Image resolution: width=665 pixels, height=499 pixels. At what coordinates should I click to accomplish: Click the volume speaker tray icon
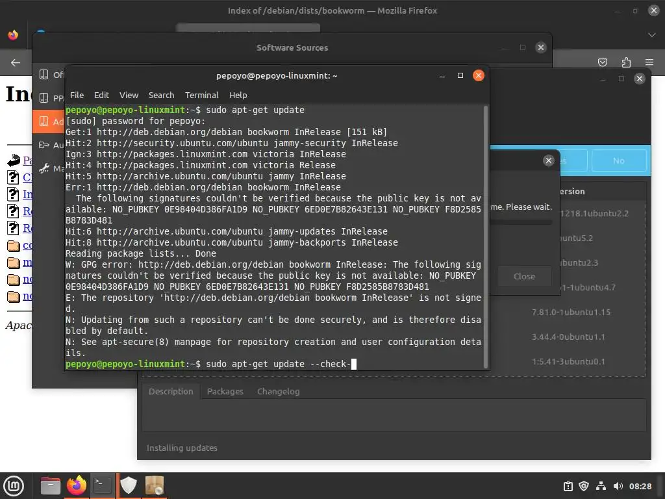tap(618, 486)
